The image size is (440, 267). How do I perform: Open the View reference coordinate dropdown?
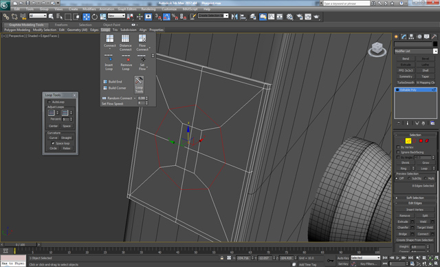click(x=116, y=16)
